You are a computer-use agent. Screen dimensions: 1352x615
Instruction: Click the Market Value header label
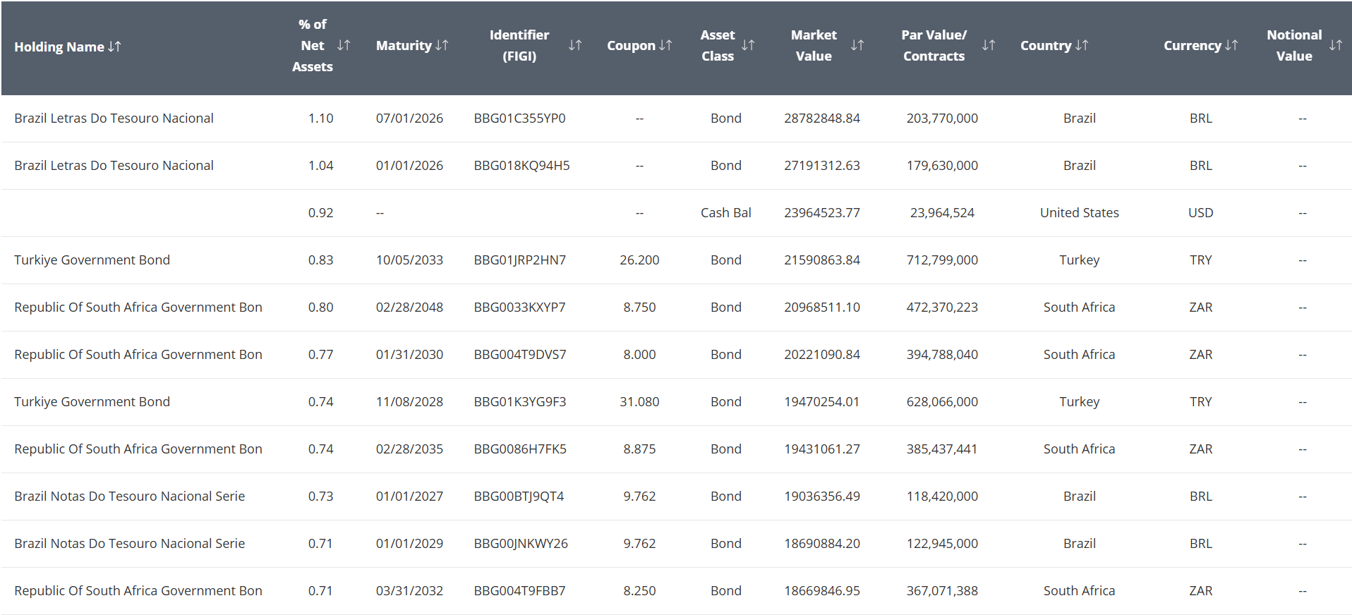coord(814,45)
